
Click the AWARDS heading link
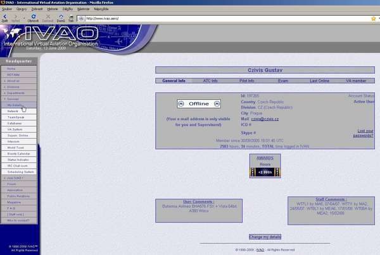pos(265,158)
